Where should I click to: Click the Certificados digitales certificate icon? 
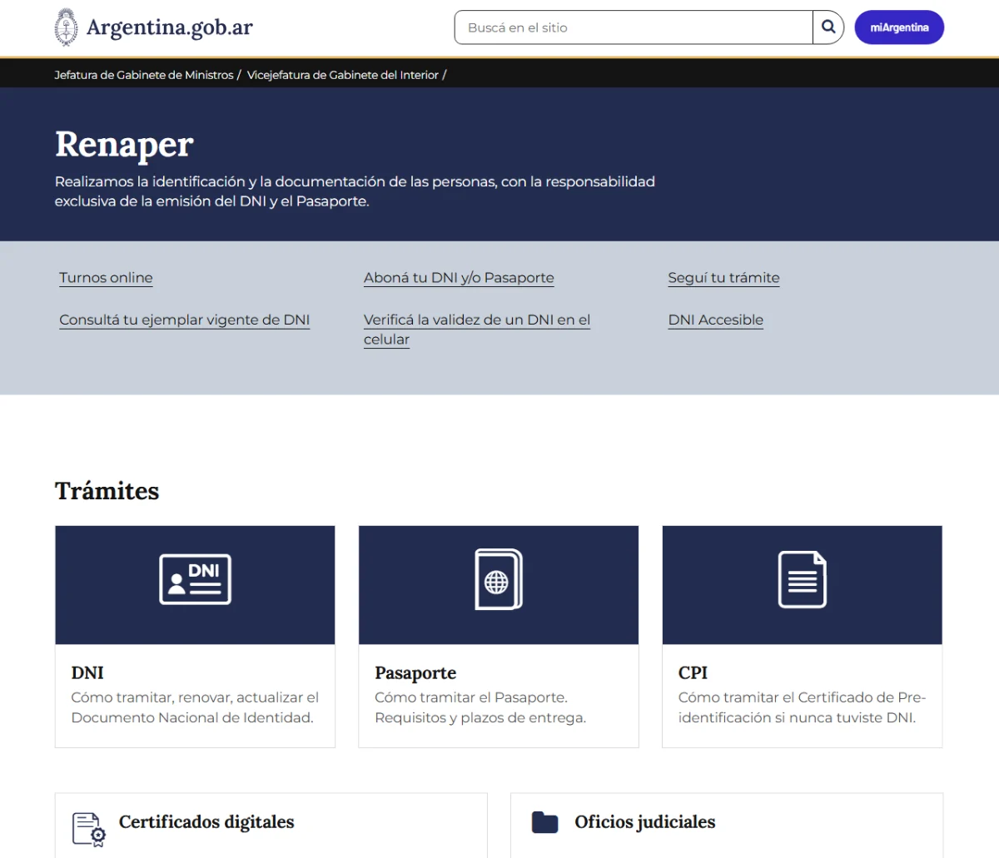click(x=89, y=830)
